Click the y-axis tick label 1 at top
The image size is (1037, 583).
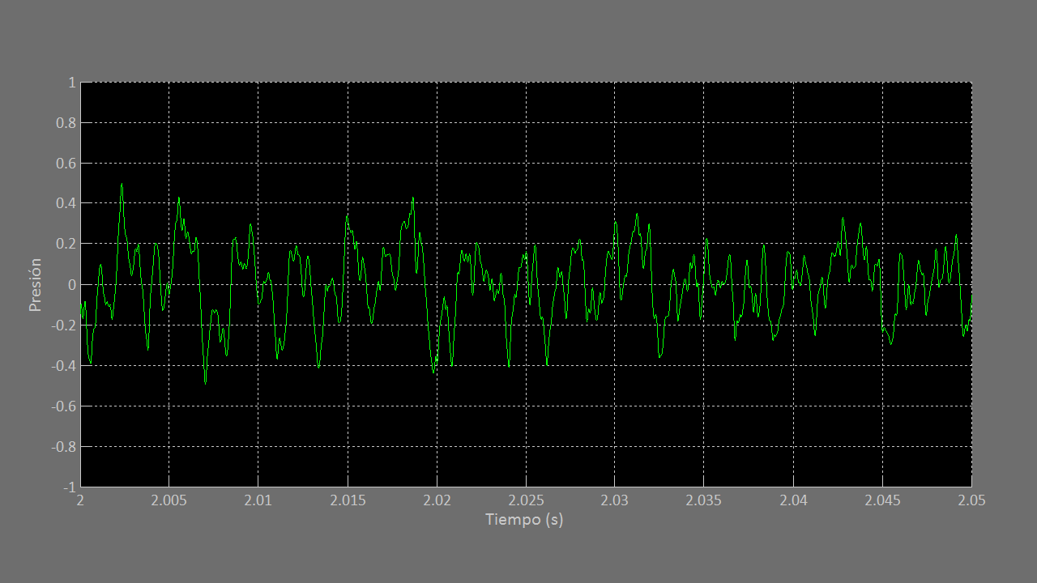coord(72,83)
